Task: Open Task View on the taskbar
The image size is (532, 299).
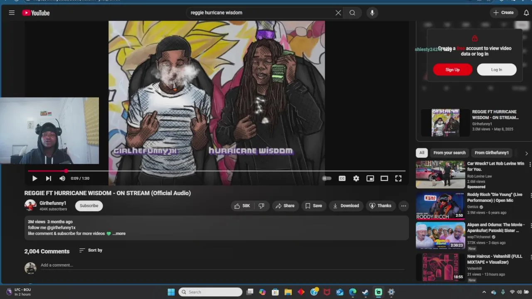Action: pyautogui.click(x=250, y=292)
